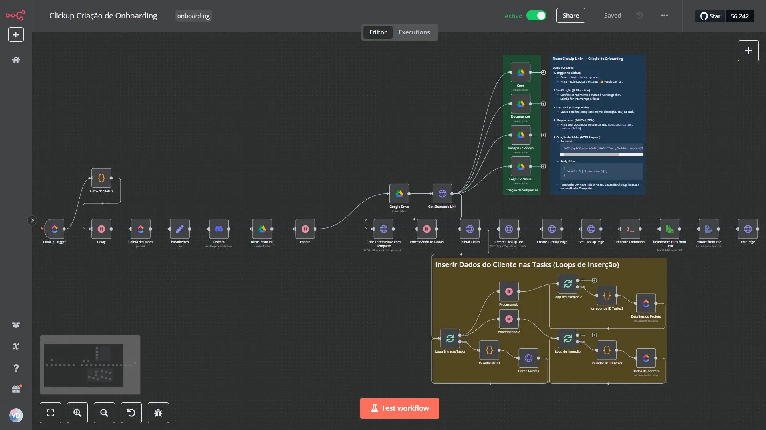Open the ClickUp Trigger node
This screenshot has width=766, height=430.
click(54, 229)
